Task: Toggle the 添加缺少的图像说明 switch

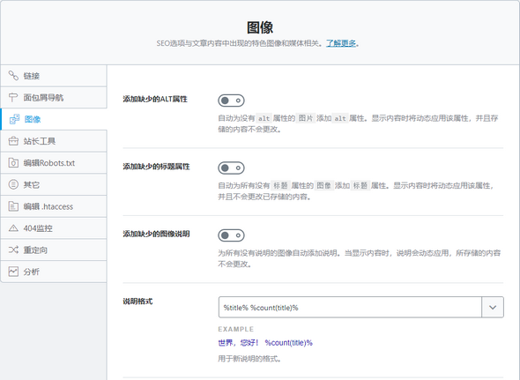Action: 231,235
